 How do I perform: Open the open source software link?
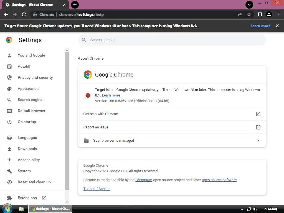[219, 180]
